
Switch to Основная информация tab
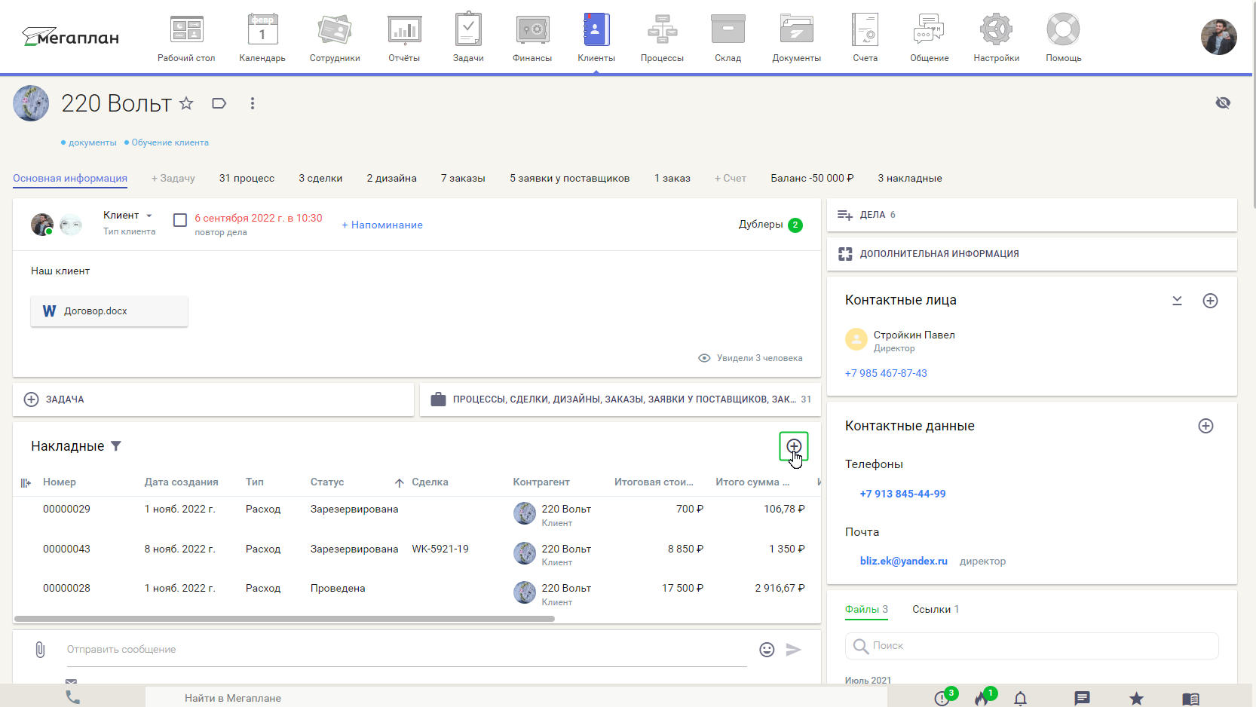70,179
